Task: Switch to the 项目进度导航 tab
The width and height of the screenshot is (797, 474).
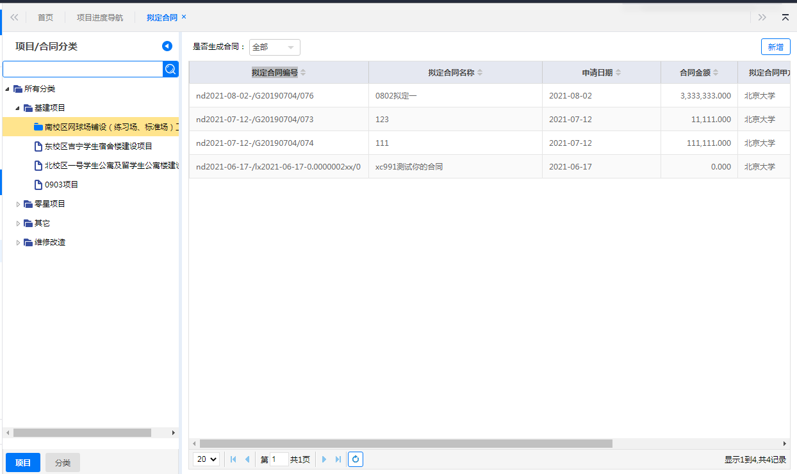Action: (100, 17)
